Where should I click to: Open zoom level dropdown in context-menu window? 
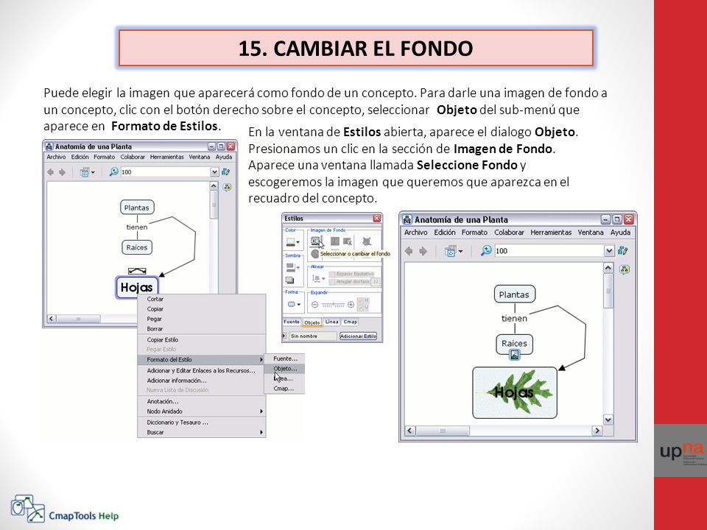click(x=214, y=172)
